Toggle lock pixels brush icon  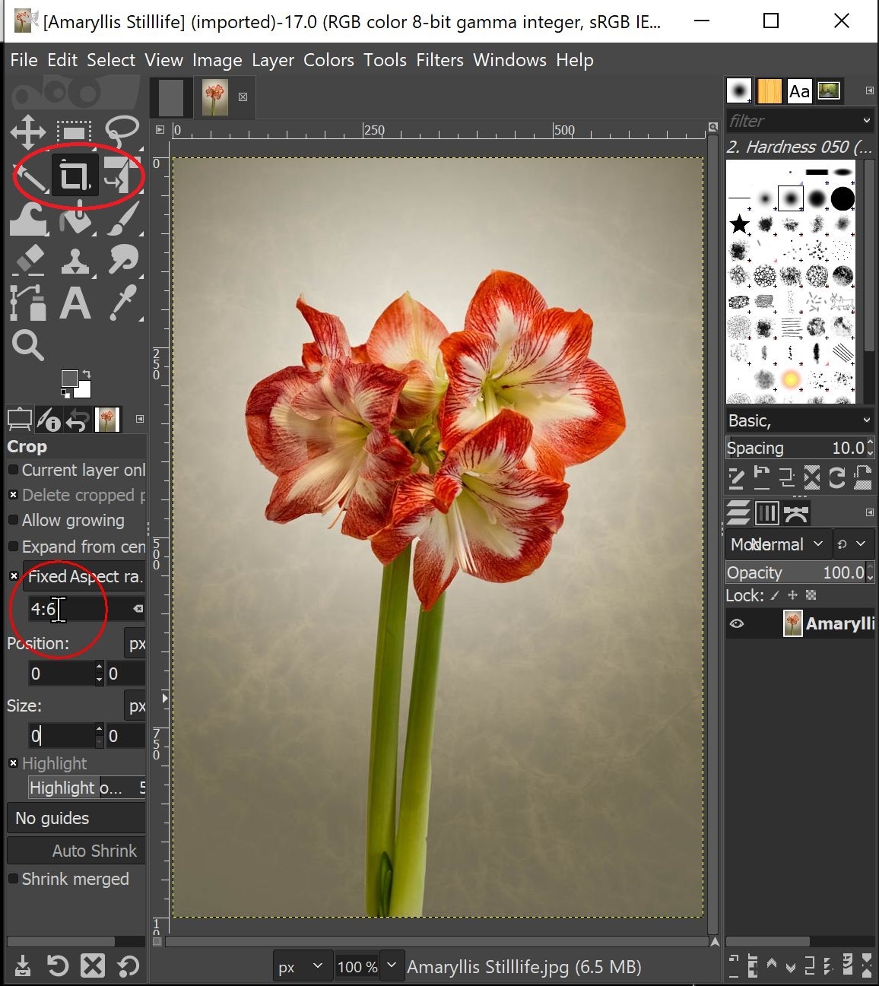point(776,595)
